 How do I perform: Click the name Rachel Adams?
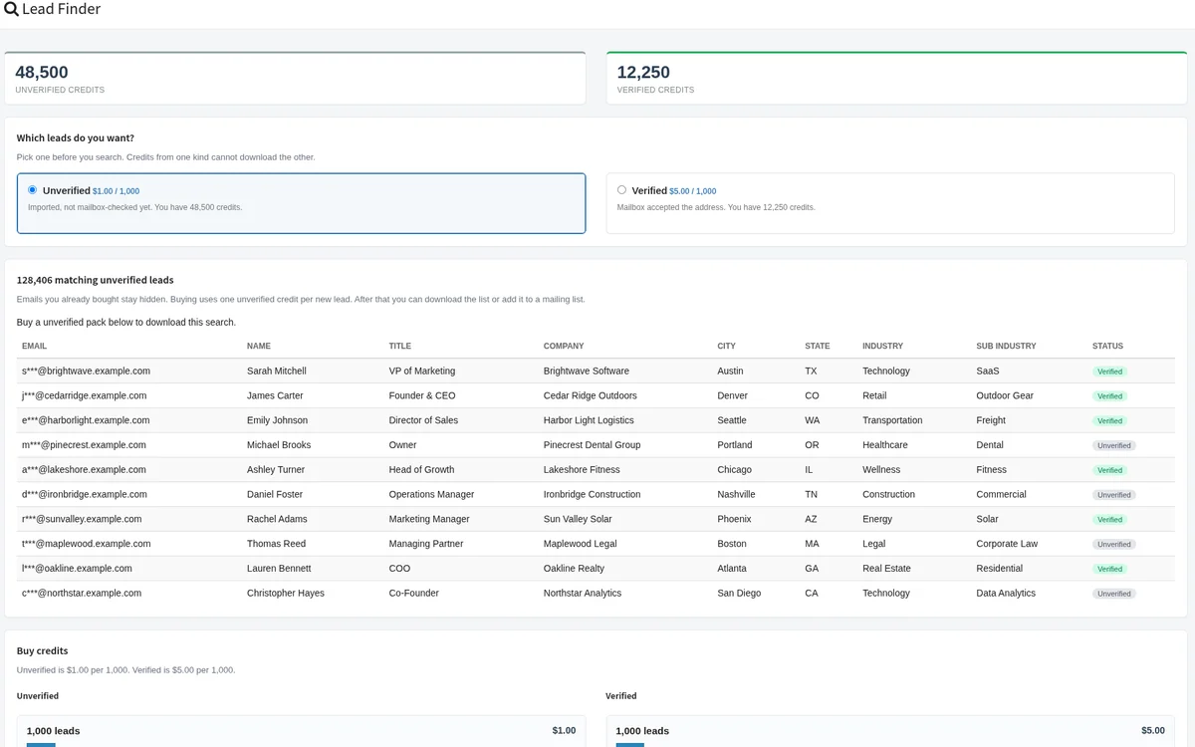(277, 519)
